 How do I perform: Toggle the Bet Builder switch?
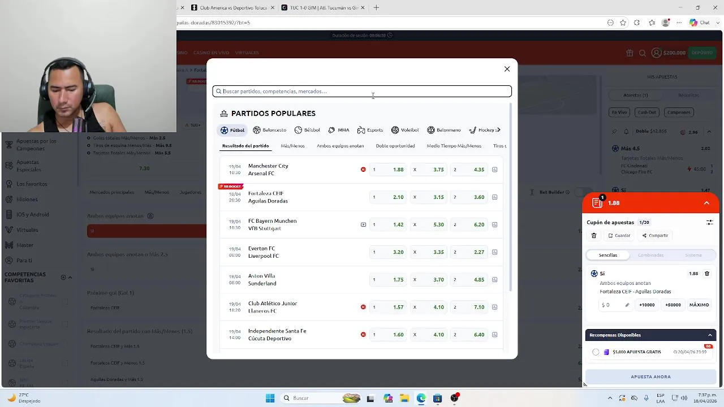point(583,192)
